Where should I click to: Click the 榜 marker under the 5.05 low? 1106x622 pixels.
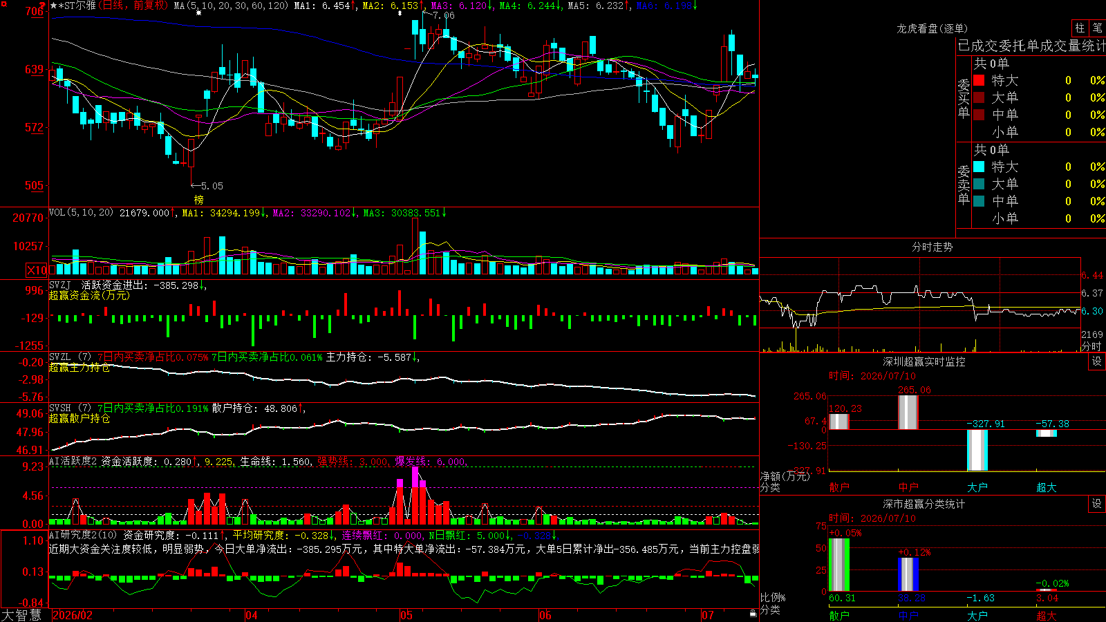coord(199,200)
